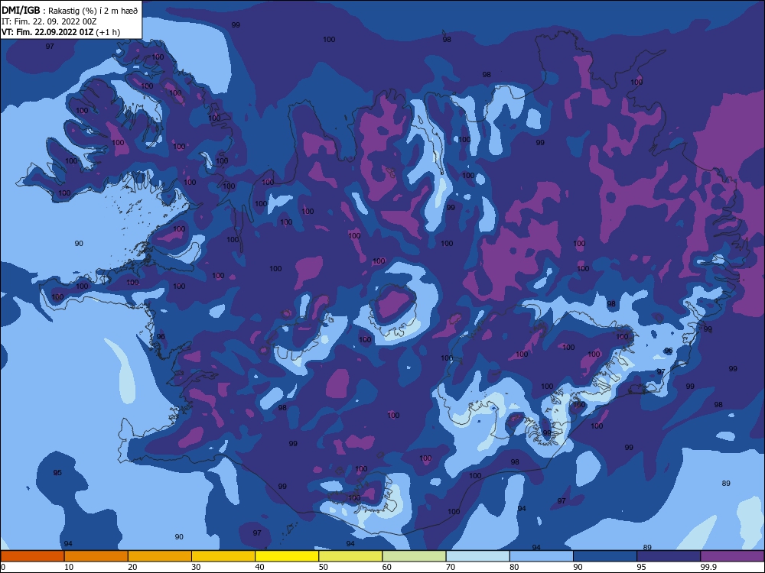
Task: Select the legend tick label "40"
Action: [260, 567]
